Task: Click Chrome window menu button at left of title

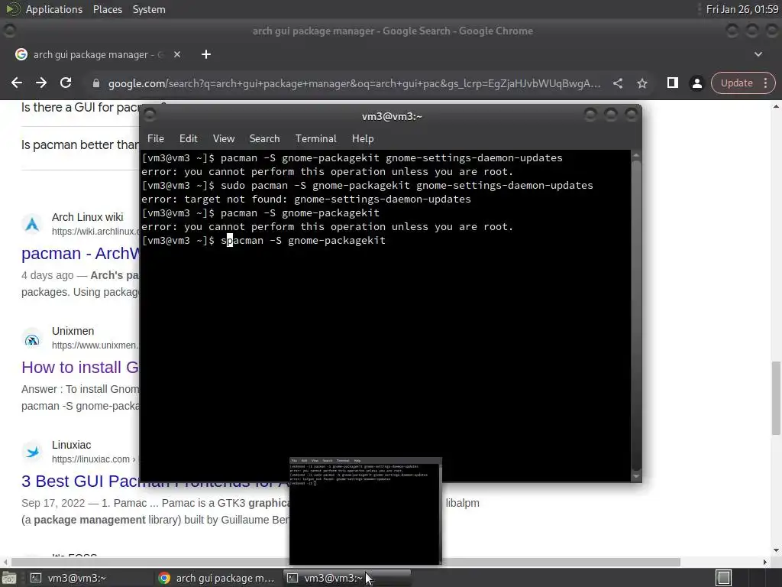Action: (9, 31)
